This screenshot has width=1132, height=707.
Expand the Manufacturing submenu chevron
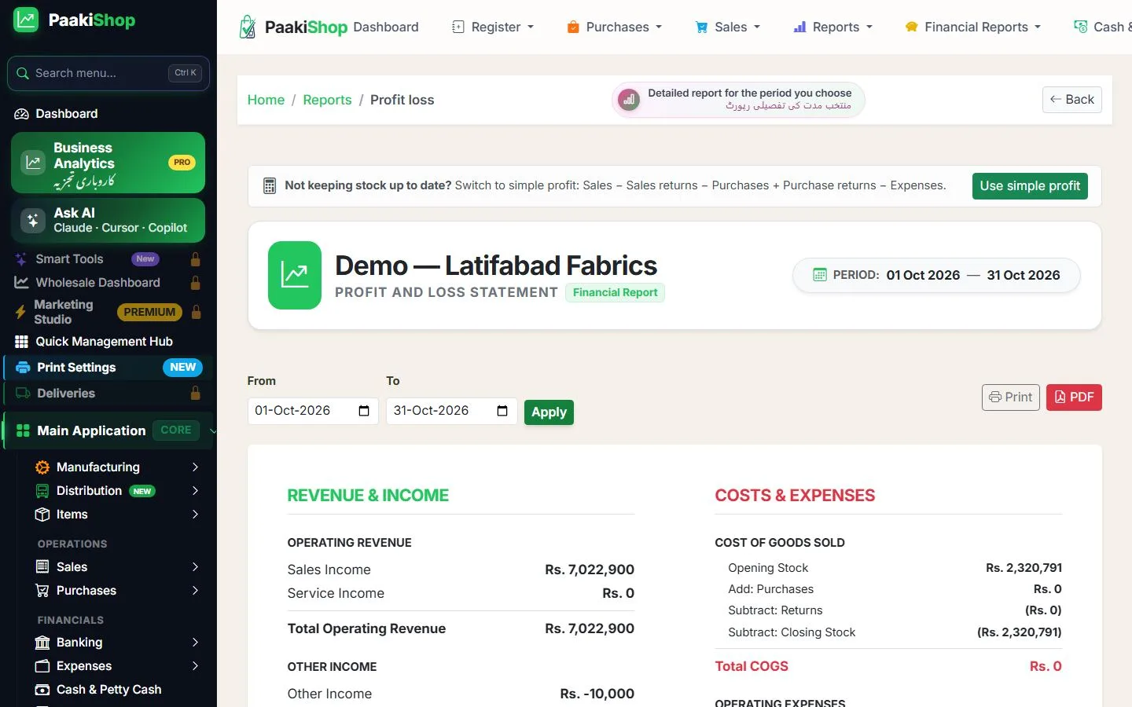coord(195,467)
